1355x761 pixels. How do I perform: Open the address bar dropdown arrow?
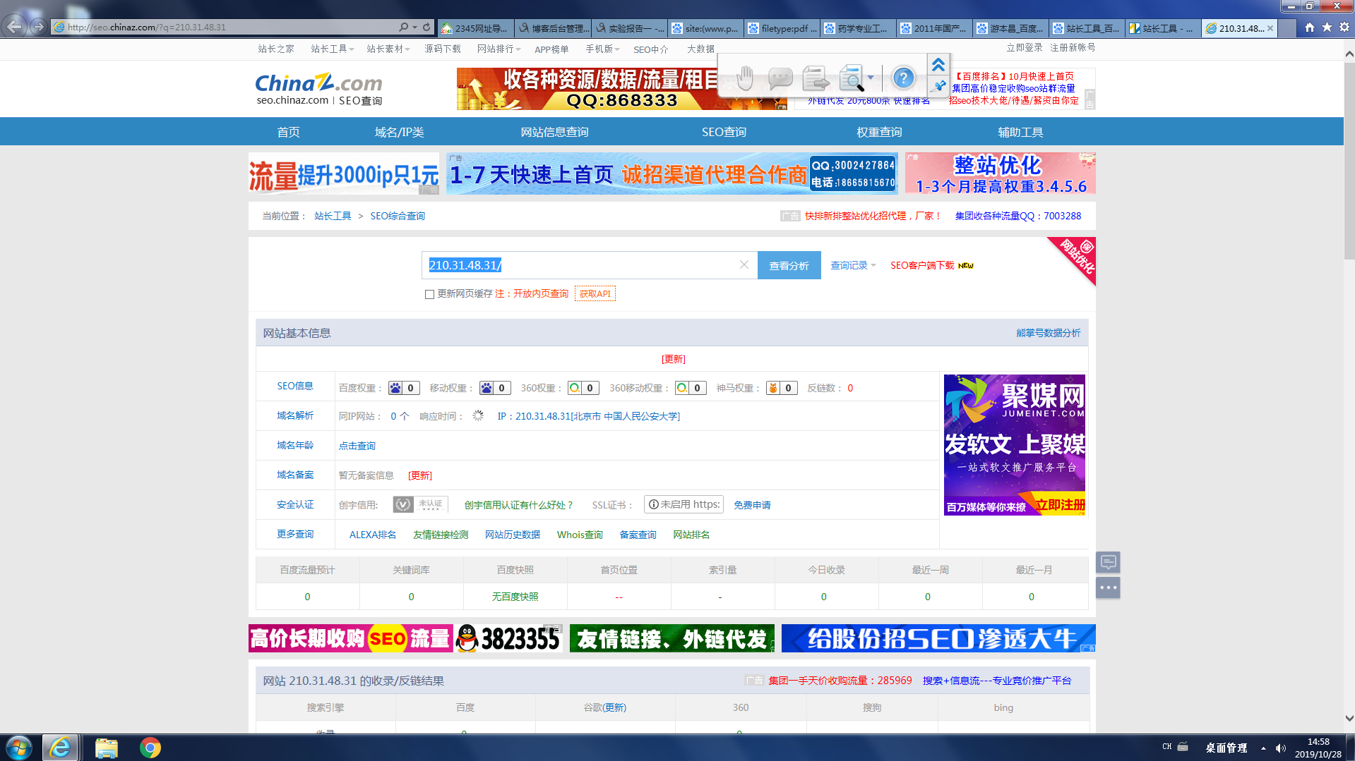pyautogui.click(x=414, y=27)
